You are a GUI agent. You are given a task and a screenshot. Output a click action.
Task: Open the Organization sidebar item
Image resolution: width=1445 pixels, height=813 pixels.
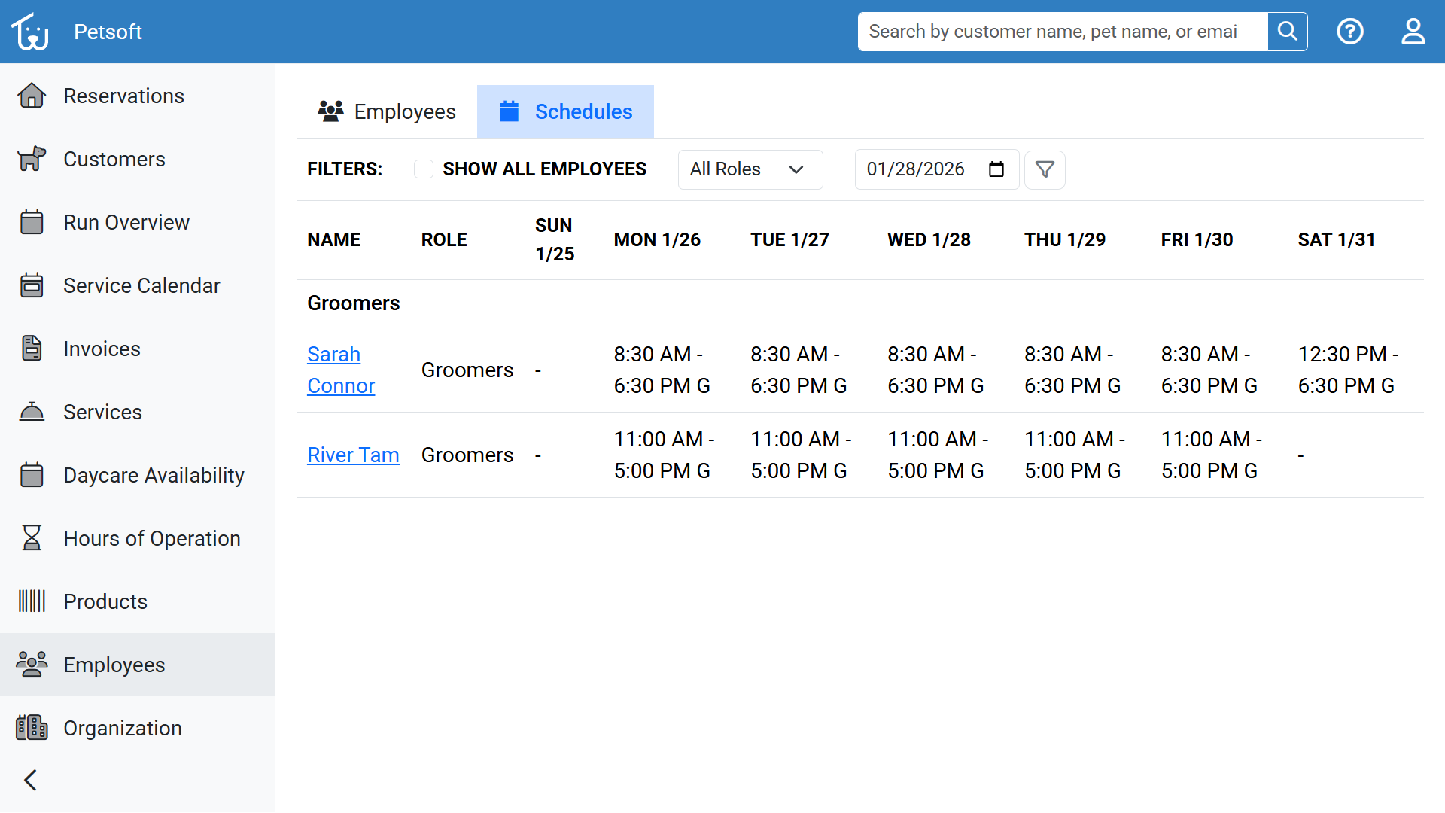click(122, 728)
